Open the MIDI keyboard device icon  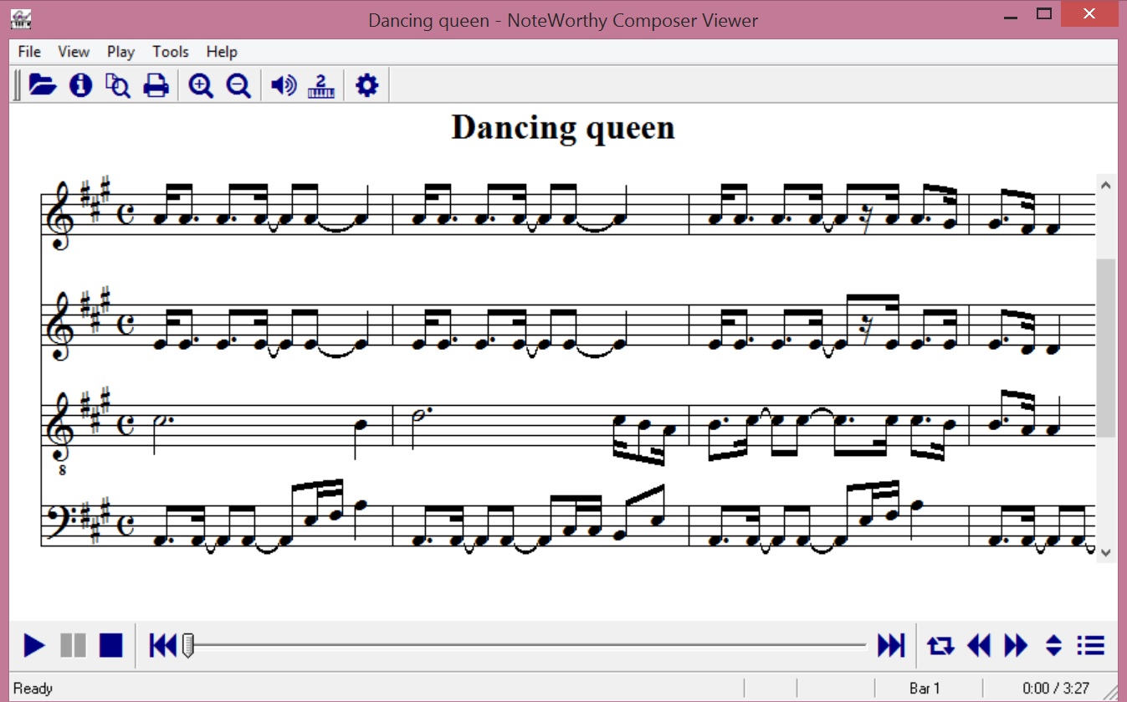click(x=321, y=85)
